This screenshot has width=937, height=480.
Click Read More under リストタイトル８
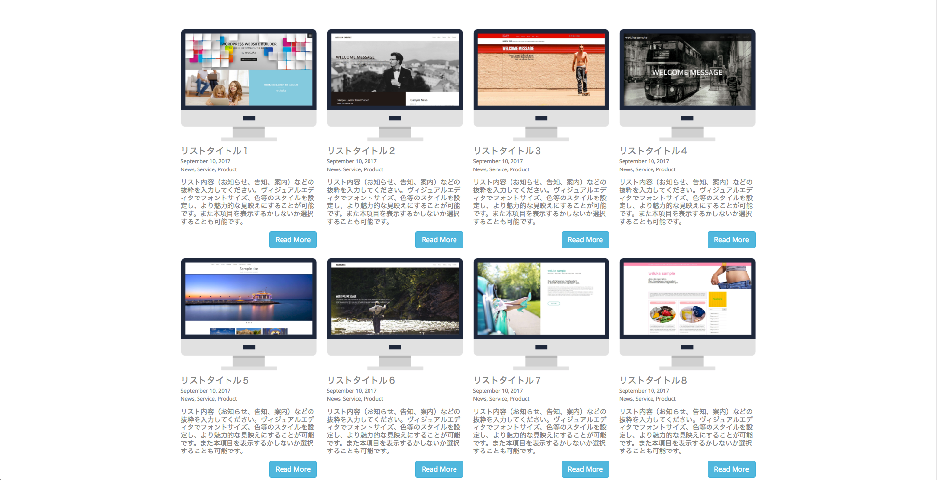coord(732,469)
